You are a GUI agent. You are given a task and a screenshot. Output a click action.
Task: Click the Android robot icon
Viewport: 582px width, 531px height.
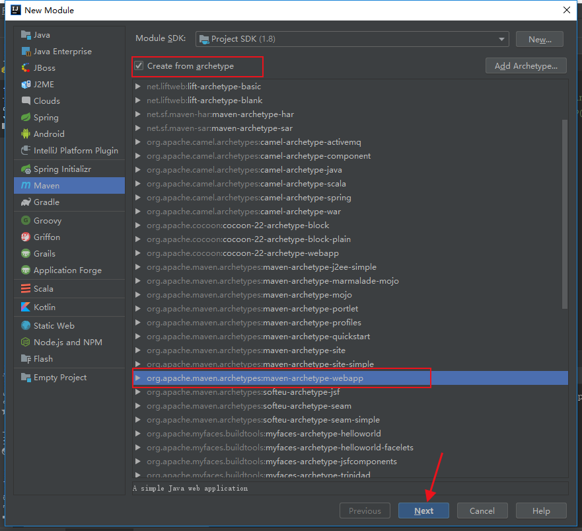tap(26, 134)
